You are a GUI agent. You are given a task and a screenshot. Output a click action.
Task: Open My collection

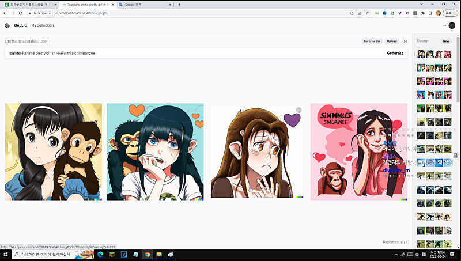[x=43, y=25]
